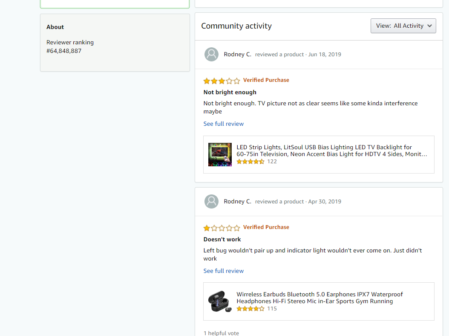
Task: Click Rodney C. name on Jun 18 review
Action: click(x=237, y=54)
